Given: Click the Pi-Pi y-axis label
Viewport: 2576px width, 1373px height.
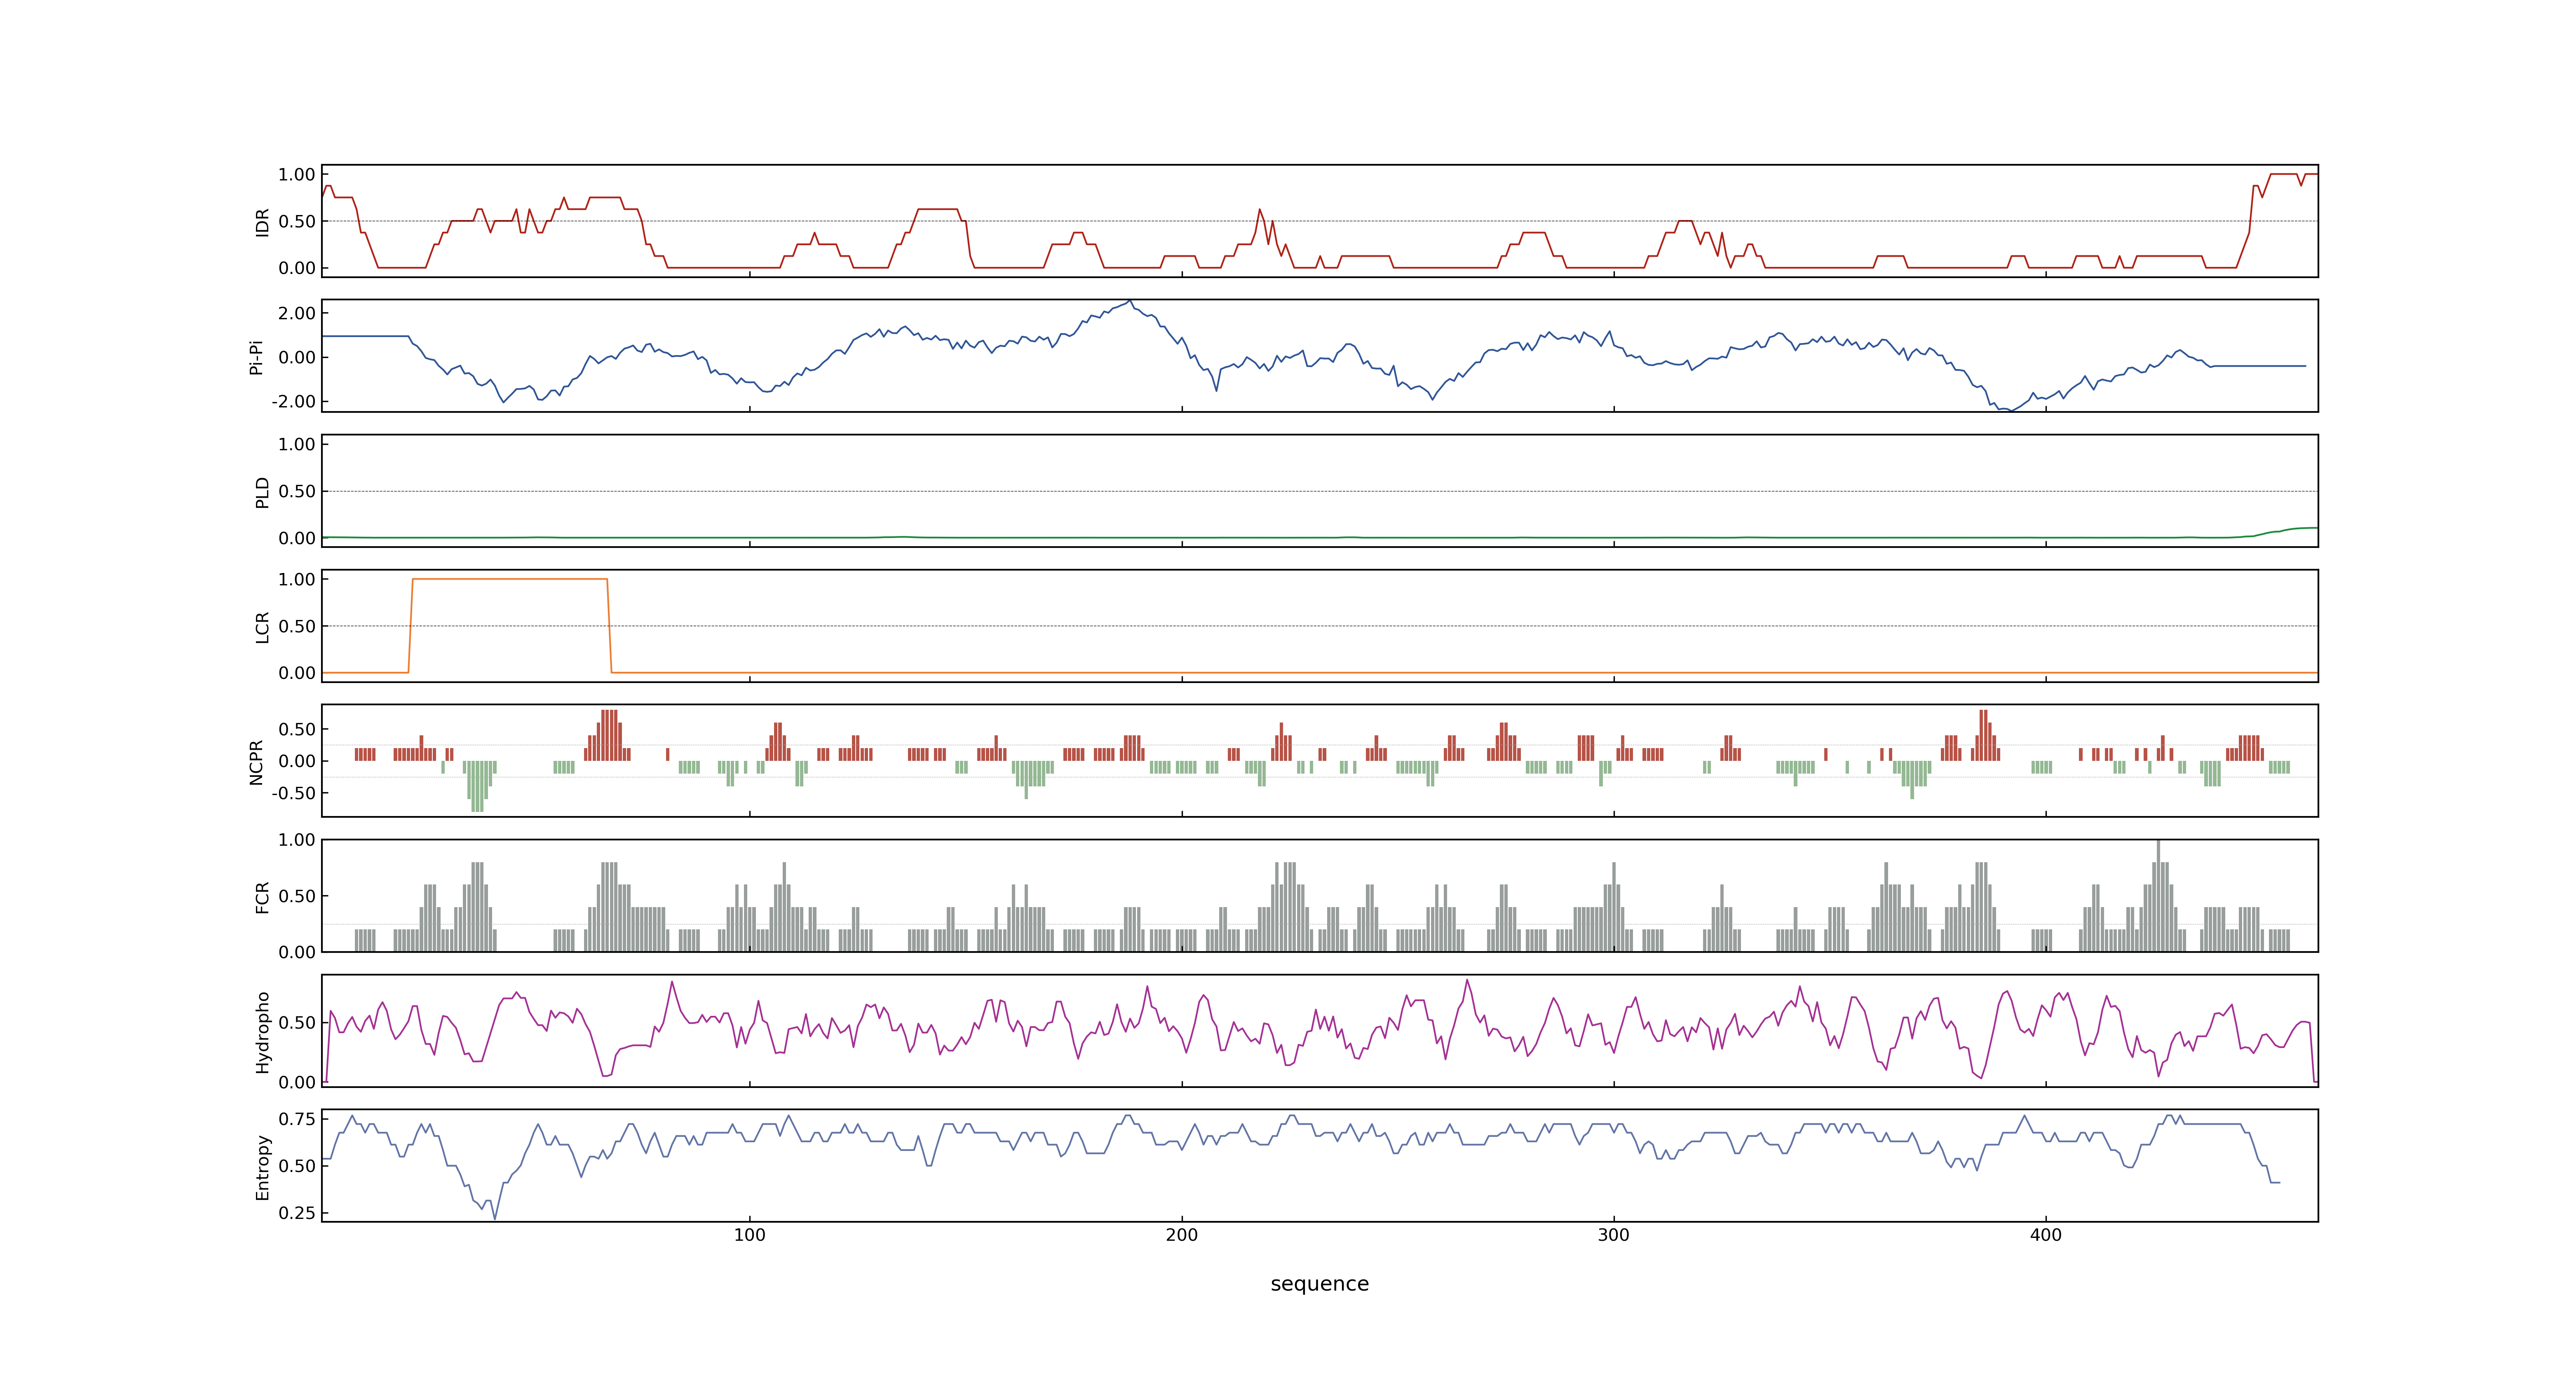Looking at the screenshot, I should pos(256,357).
